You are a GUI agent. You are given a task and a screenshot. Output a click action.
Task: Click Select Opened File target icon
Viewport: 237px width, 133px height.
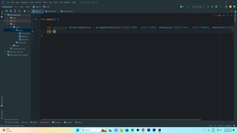coord(11,11)
